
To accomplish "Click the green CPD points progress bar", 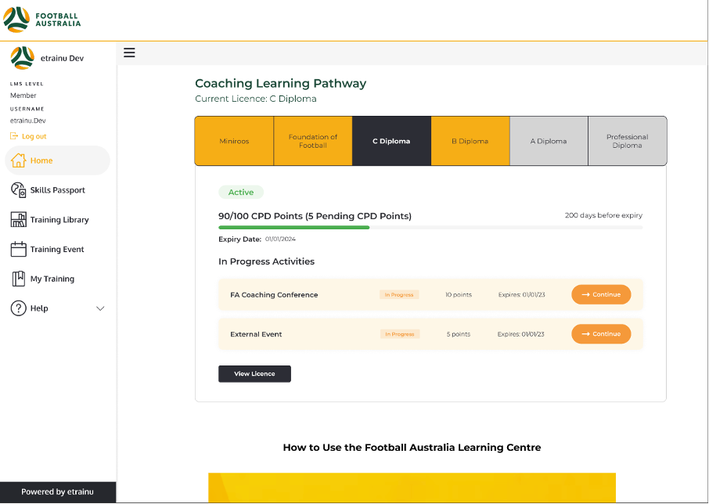I will click(x=294, y=227).
